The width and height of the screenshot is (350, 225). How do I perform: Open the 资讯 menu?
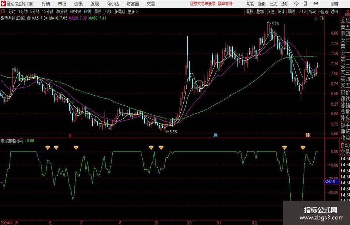point(79,4)
